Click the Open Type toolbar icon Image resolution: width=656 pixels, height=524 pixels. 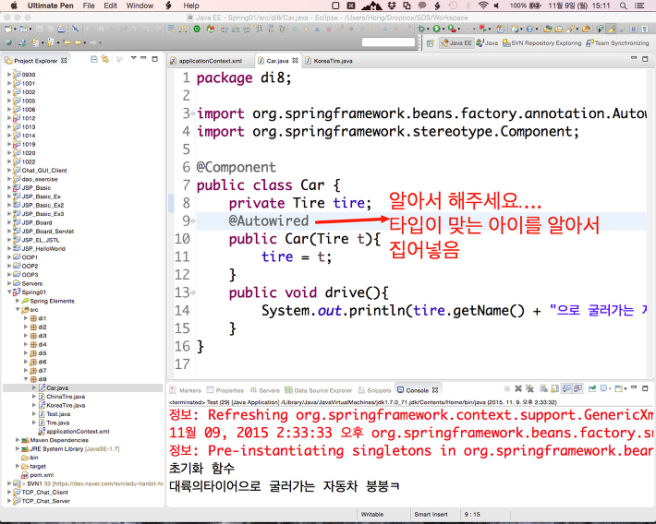[x=548, y=29]
